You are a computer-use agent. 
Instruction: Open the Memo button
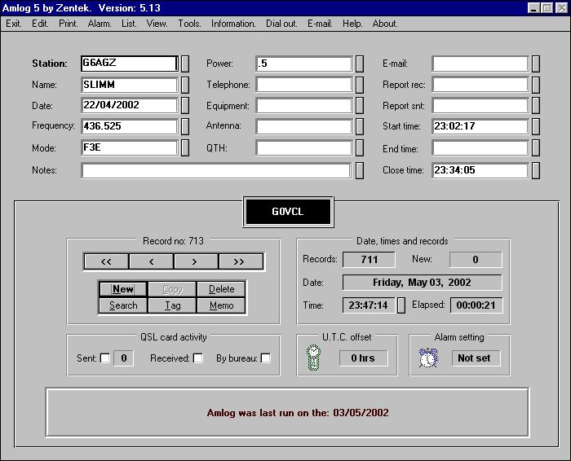(x=221, y=305)
